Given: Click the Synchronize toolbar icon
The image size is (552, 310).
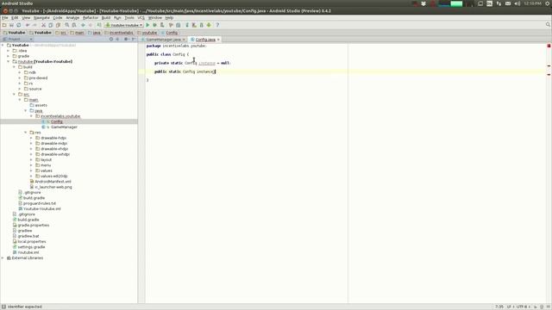Looking at the screenshot, I should coord(19,25).
